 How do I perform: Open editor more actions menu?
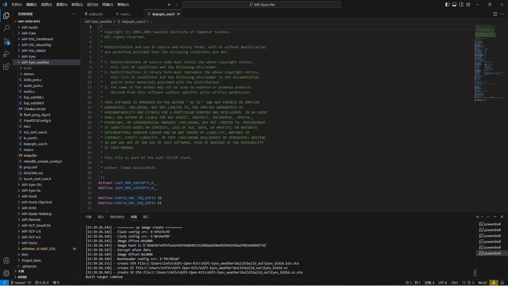502,14
